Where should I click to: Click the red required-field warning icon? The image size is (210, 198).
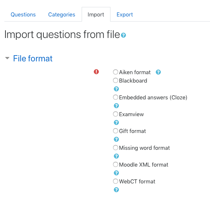point(96,72)
